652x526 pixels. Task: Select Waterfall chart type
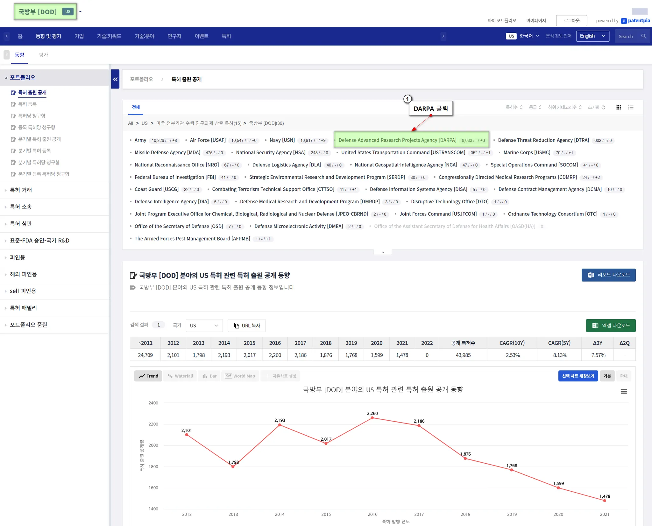(x=180, y=376)
